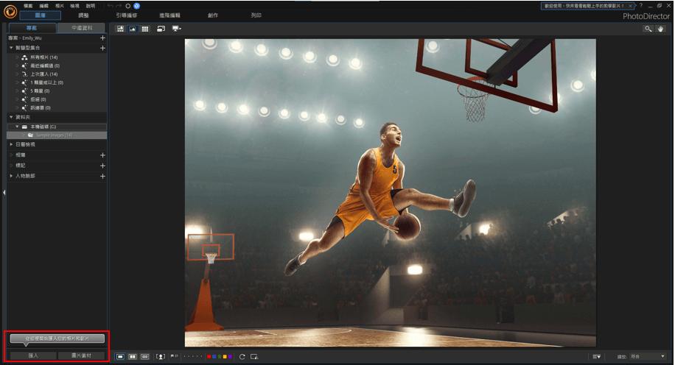Collapse the left panel with side arrow
The image size is (675, 365).
click(4, 193)
